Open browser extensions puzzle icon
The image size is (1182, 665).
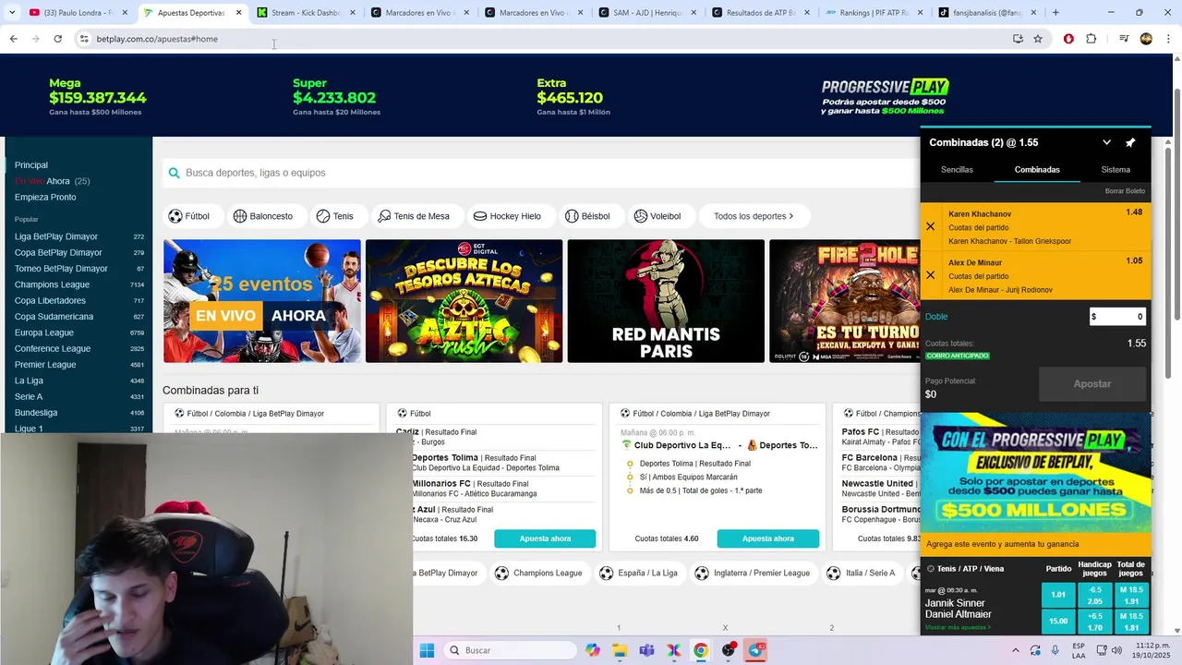pos(1092,39)
